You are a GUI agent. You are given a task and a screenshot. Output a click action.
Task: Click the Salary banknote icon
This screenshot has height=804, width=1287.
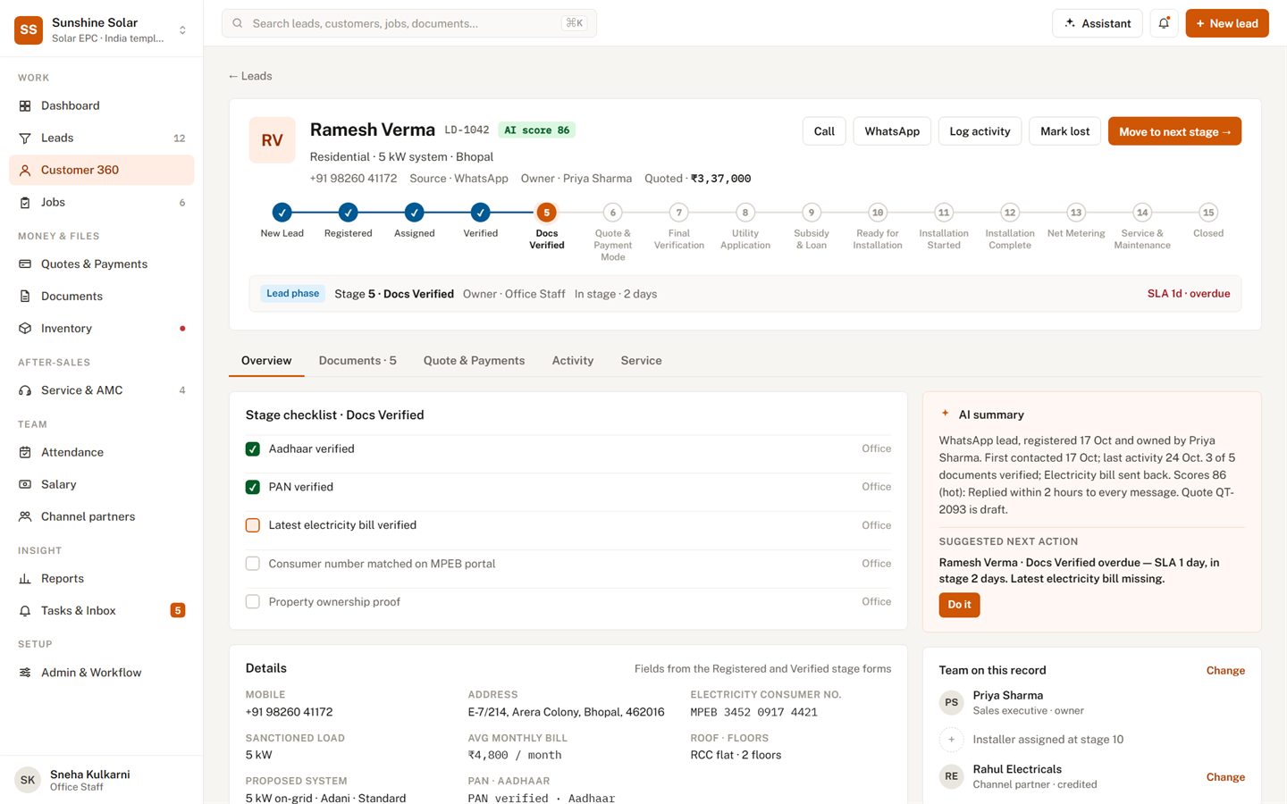tap(25, 484)
